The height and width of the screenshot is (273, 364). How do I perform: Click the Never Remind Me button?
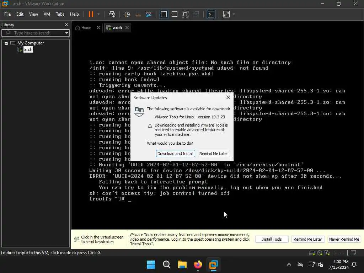344,239
